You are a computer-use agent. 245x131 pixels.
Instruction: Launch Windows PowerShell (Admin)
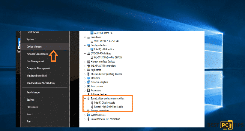tap(45, 83)
